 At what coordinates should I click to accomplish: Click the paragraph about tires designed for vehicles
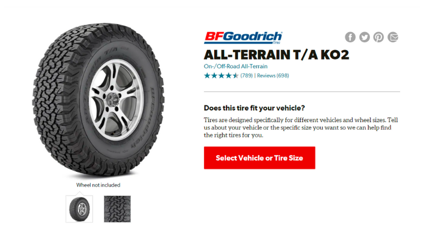tap(301, 127)
